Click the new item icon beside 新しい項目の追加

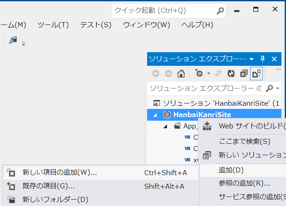click(11, 172)
